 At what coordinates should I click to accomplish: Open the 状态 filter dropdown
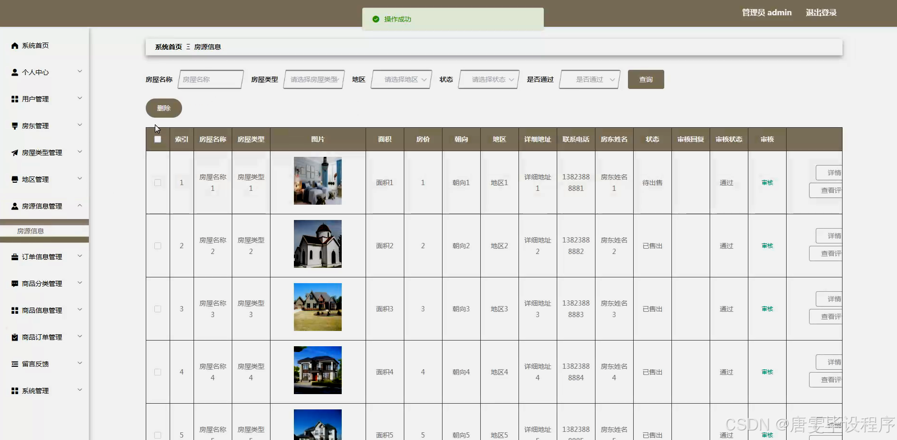[x=489, y=79]
